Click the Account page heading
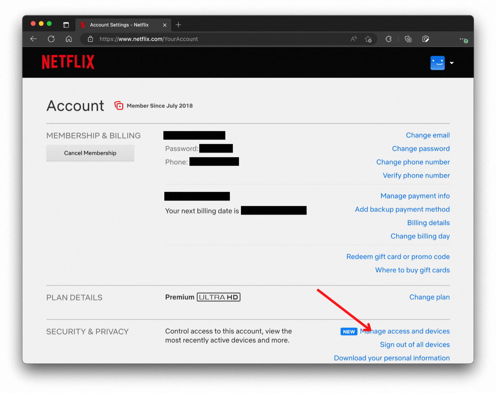496x393 pixels. pos(75,106)
